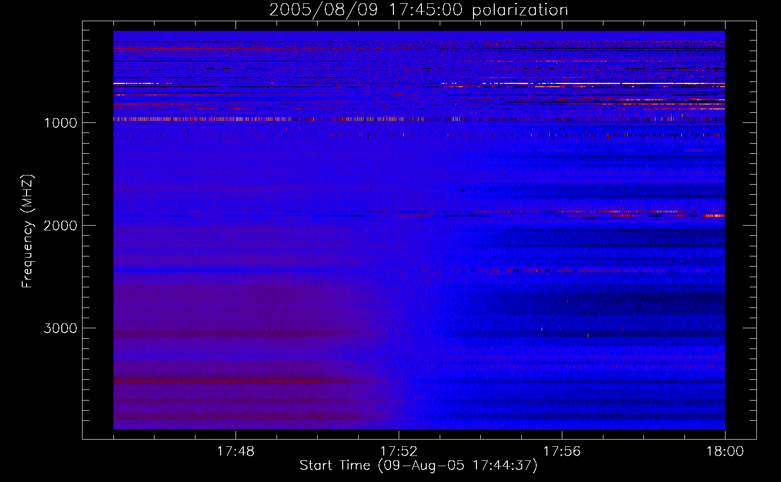Click the 18:00 time axis label

pos(725,452)
